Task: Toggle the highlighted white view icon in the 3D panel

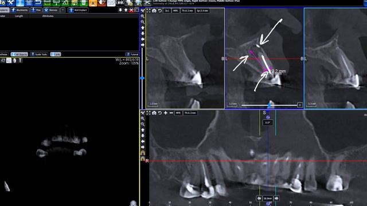Action: click(9, 61)
